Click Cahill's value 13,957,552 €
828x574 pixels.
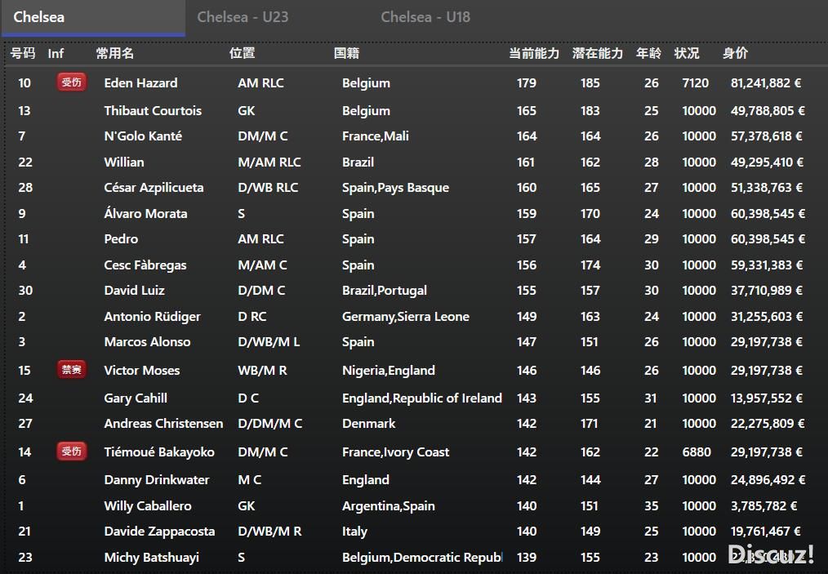coord(767,398)
